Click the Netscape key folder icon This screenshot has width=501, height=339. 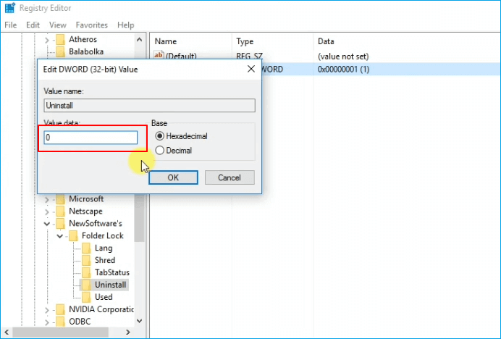60,211
